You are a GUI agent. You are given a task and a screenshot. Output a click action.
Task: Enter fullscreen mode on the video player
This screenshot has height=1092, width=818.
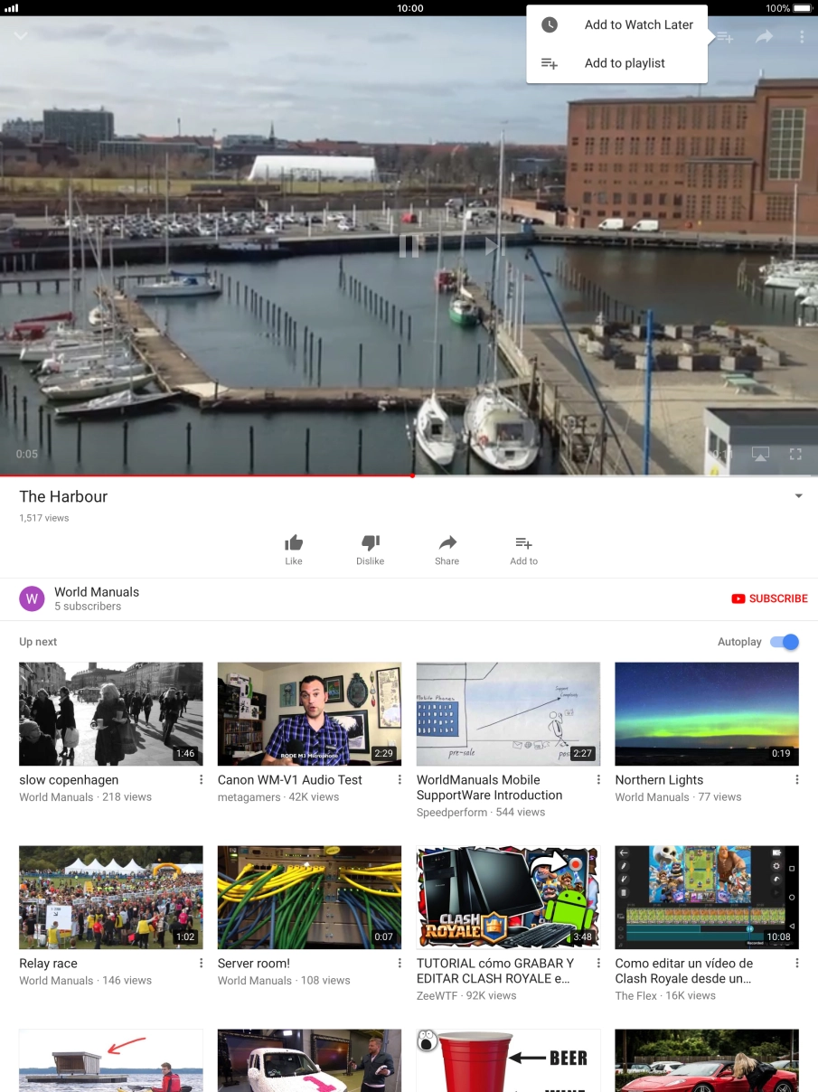795,454
